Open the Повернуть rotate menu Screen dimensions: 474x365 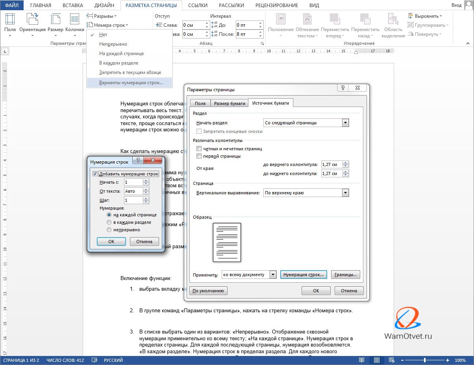tap(424, 34)
